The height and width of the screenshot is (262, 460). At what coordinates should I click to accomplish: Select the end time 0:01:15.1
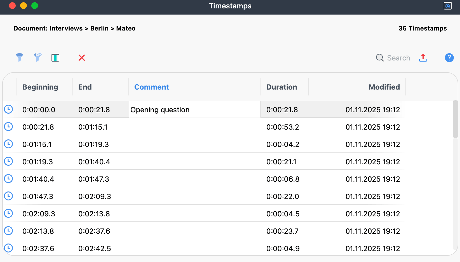click(x=93, y=127)
